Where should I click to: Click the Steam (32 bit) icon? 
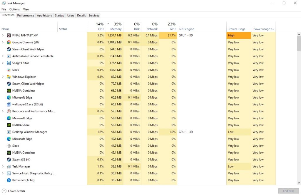click(9, 160)
